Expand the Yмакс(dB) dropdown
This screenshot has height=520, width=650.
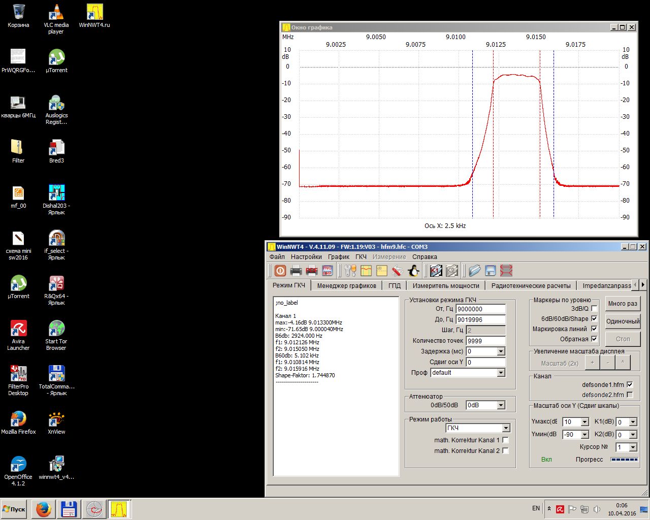tap(584, 422)
